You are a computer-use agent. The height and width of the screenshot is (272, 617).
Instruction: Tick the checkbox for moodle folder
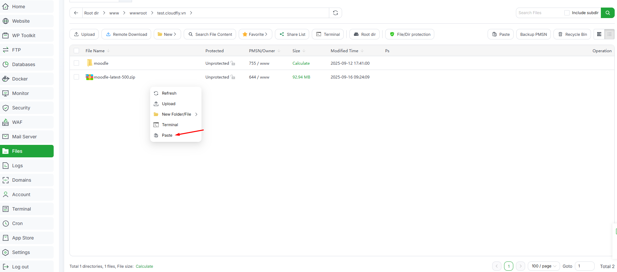(x=76, y=63)
